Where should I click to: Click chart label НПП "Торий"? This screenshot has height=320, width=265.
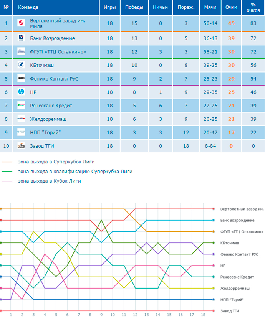232,300
